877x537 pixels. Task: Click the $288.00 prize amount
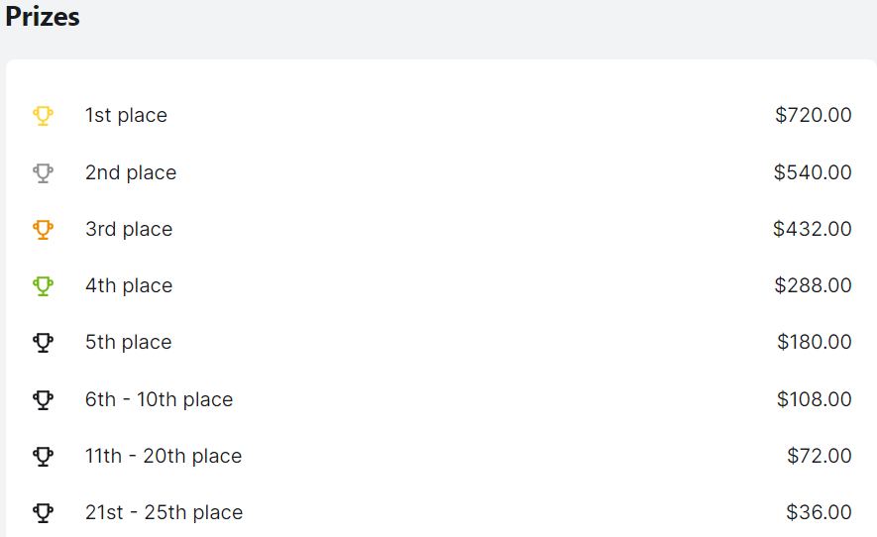point(813,285)
